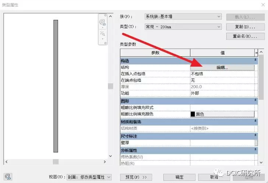Click the preview pane scroll-left arrow
This screenshot has width=268, height=183.
click(x=7, y=162)
